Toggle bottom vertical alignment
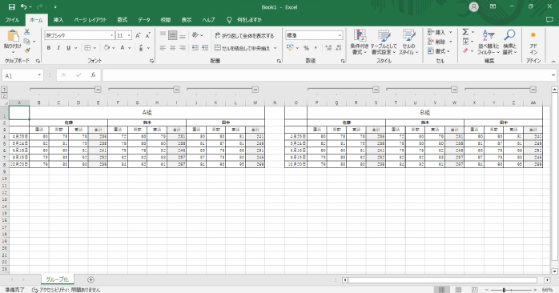 pos(182,35)
